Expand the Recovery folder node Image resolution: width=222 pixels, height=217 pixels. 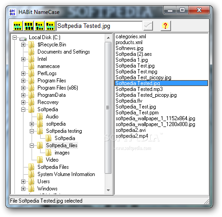coord(23,102)
